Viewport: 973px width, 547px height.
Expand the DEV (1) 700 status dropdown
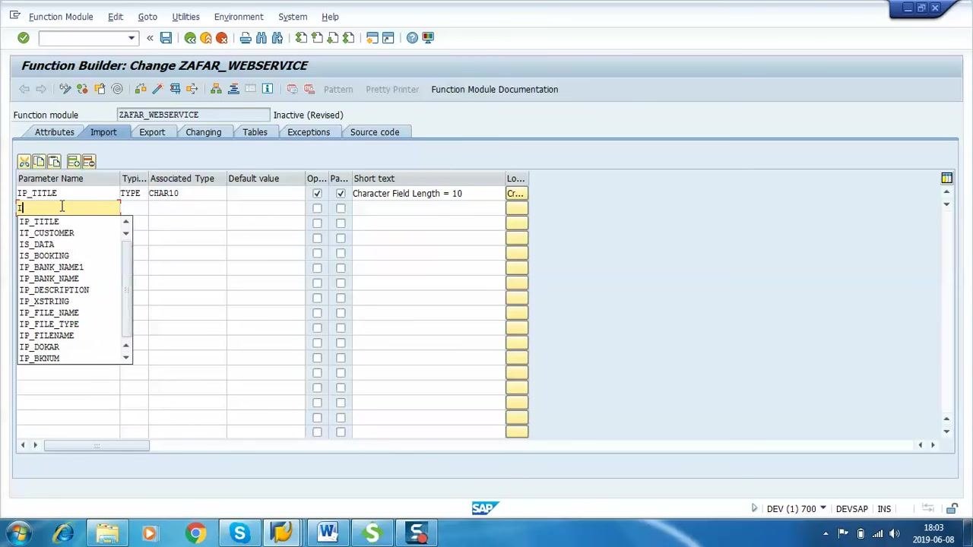[822, 508]
